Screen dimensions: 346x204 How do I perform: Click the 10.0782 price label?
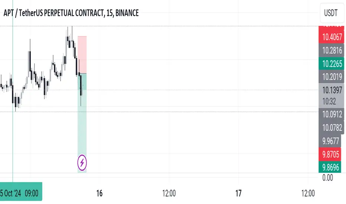pyautogui.click(x=332, y=128)
